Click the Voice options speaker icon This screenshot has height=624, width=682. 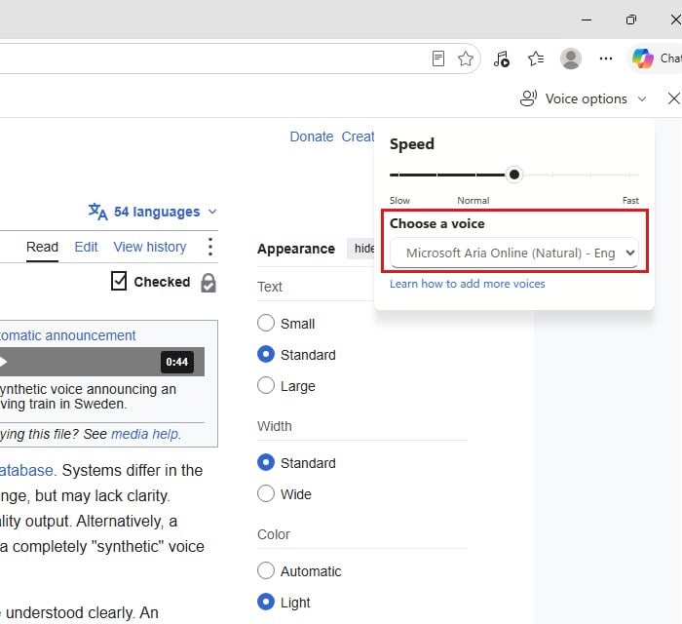pos(528,98)
